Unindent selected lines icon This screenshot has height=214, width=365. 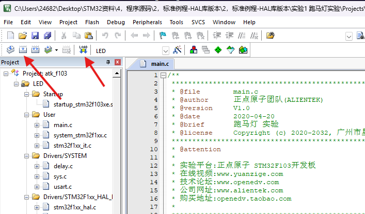click(x=229, y=35)
